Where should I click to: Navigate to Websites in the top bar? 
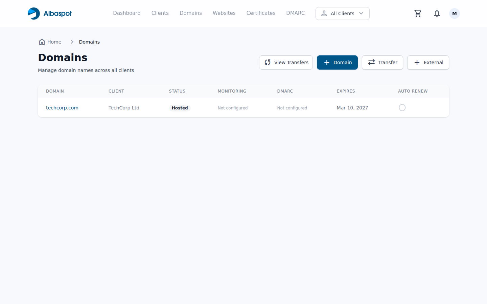coord(224,13)
